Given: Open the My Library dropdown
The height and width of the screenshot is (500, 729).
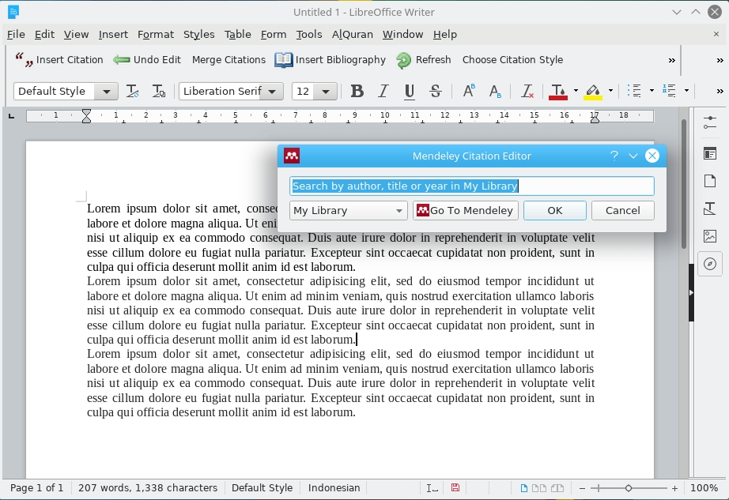Looking at the screenshot, I should coord(348,211).
